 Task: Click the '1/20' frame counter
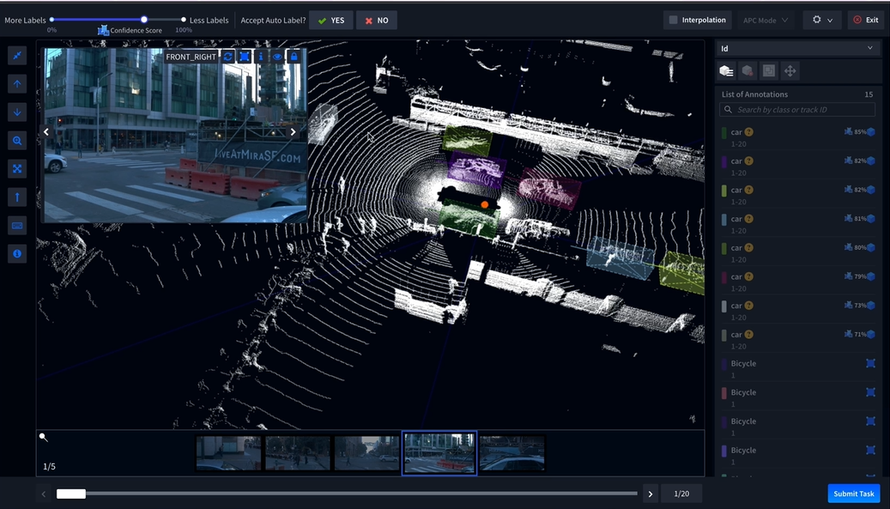click(x=681, y=494)
